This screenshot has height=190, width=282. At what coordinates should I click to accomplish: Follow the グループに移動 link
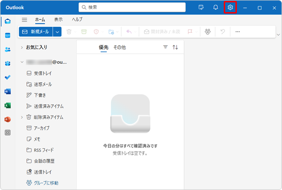(x=46, y=183)
